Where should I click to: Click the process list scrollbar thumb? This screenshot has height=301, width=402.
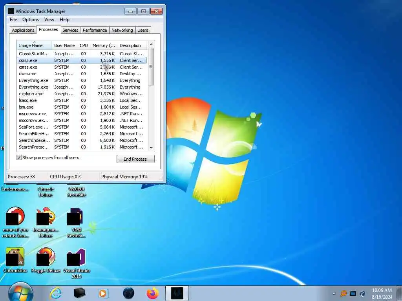click(151, 67)
